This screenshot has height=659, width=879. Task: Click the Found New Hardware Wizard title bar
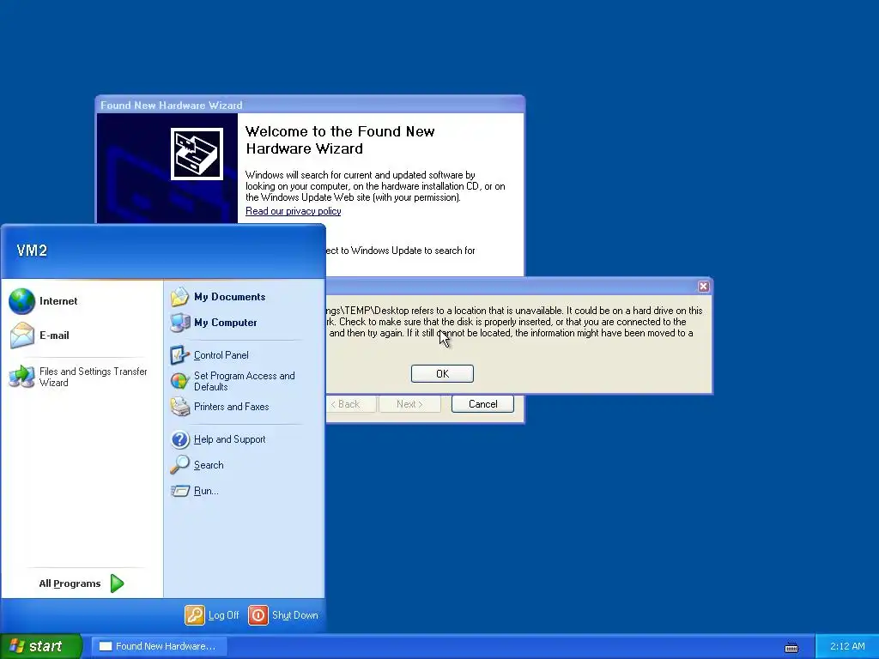pos(310,105)
